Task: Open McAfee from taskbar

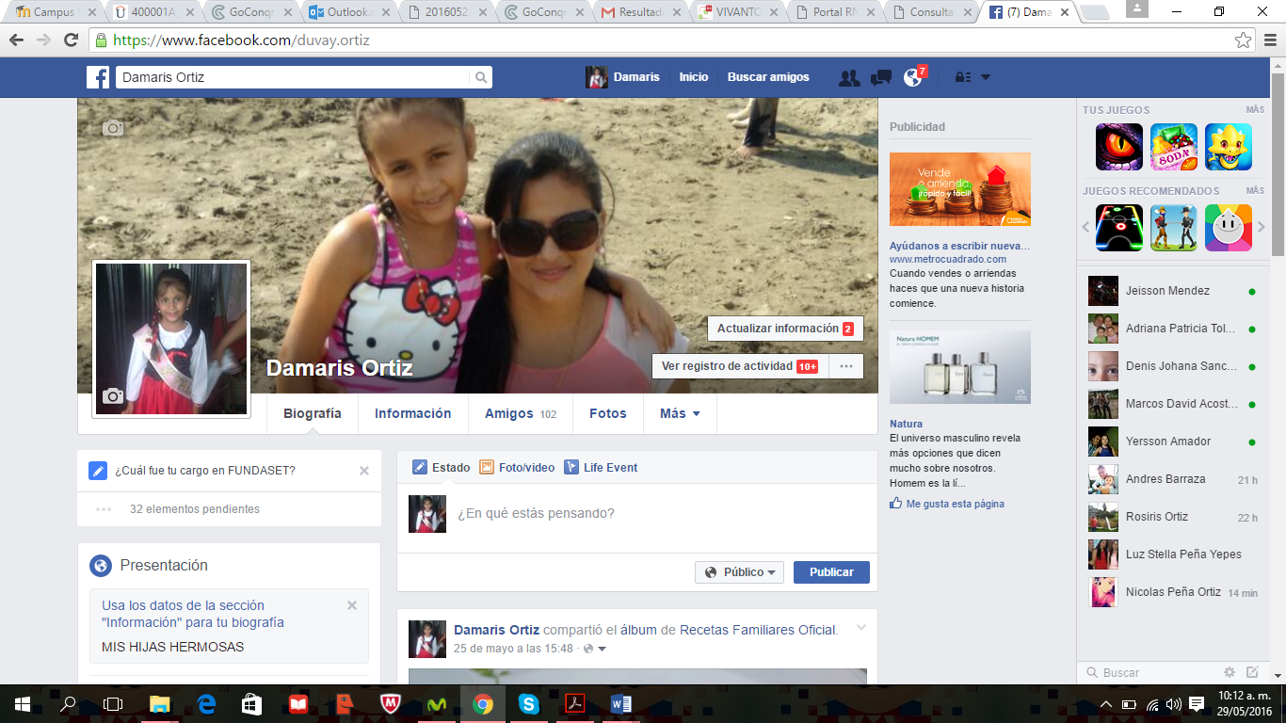Action: tap(391, 703)
